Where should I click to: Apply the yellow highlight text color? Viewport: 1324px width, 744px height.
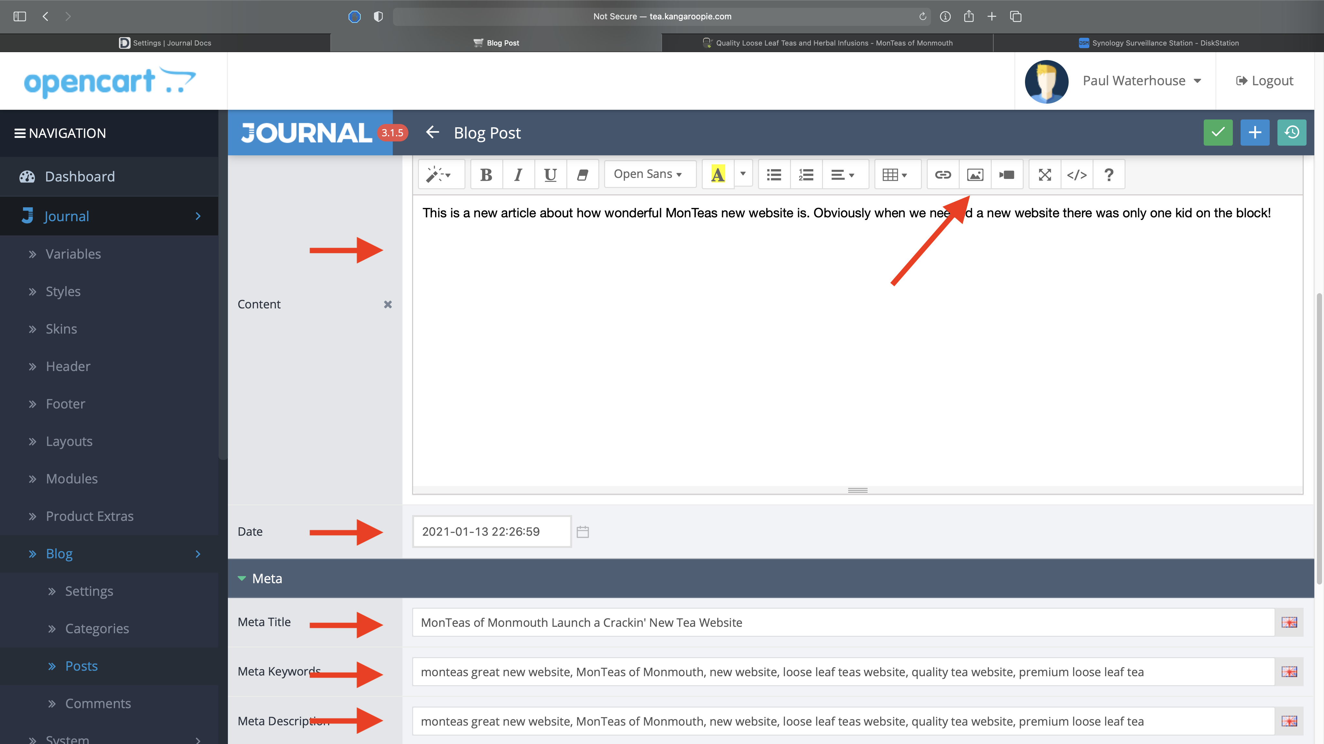pos(718,175)
